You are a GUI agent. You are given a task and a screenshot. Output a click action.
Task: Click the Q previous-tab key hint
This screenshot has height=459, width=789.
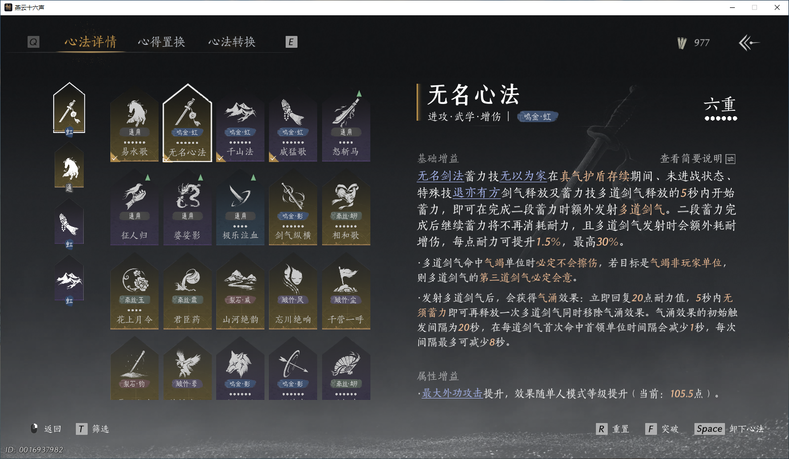pos(33,42)
